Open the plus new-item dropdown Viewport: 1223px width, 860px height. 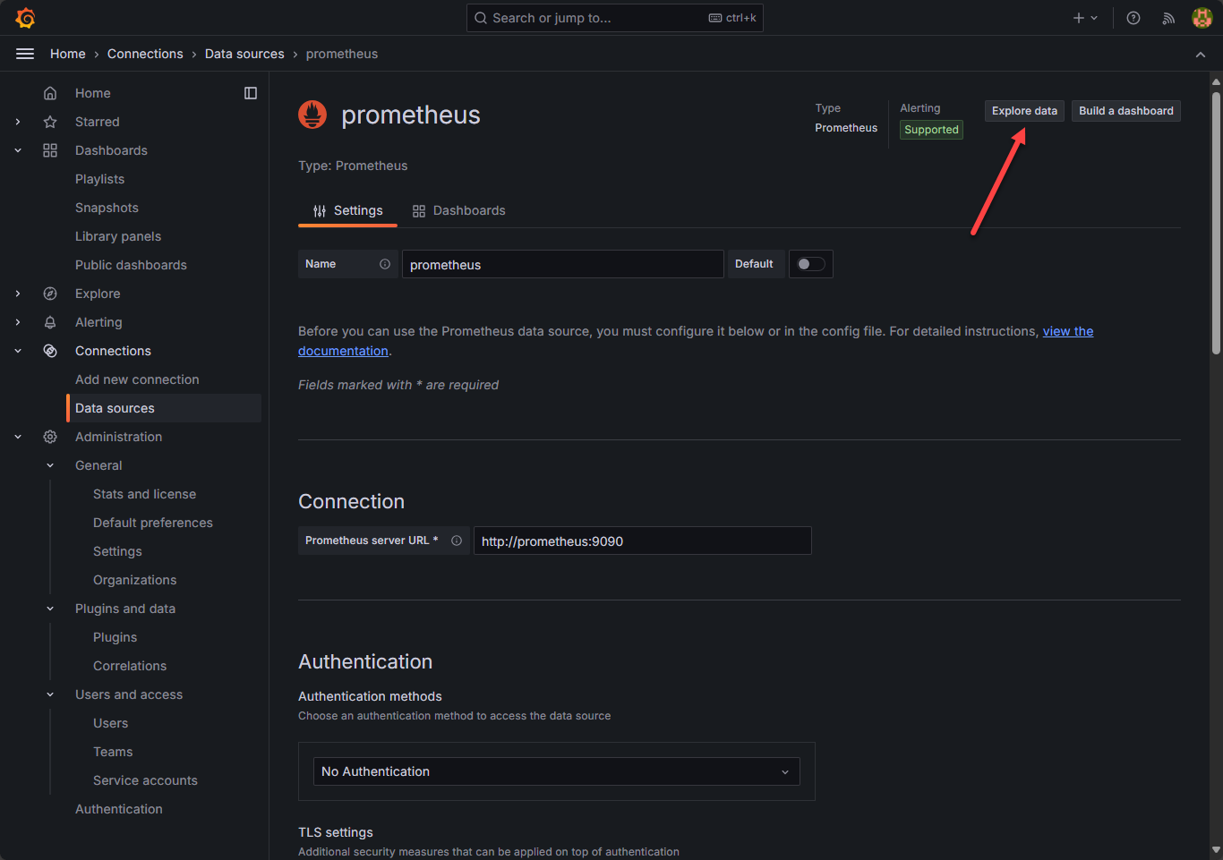tap(1085, 18)
